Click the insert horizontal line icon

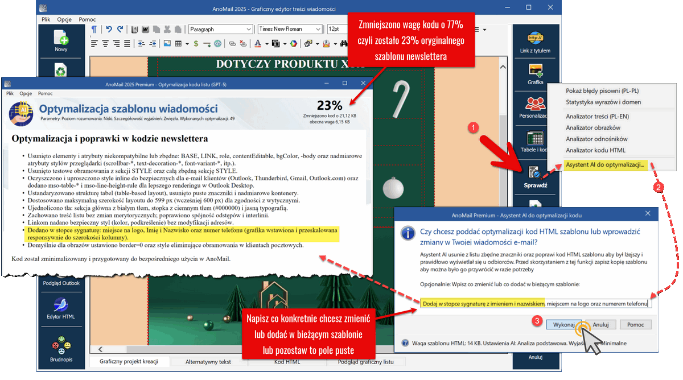click(207, 44)
